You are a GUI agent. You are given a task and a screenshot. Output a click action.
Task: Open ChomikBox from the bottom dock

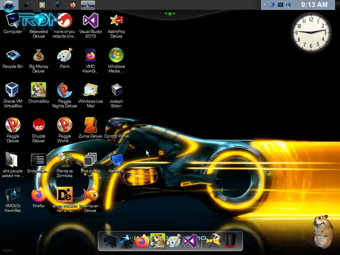point(158,241)
